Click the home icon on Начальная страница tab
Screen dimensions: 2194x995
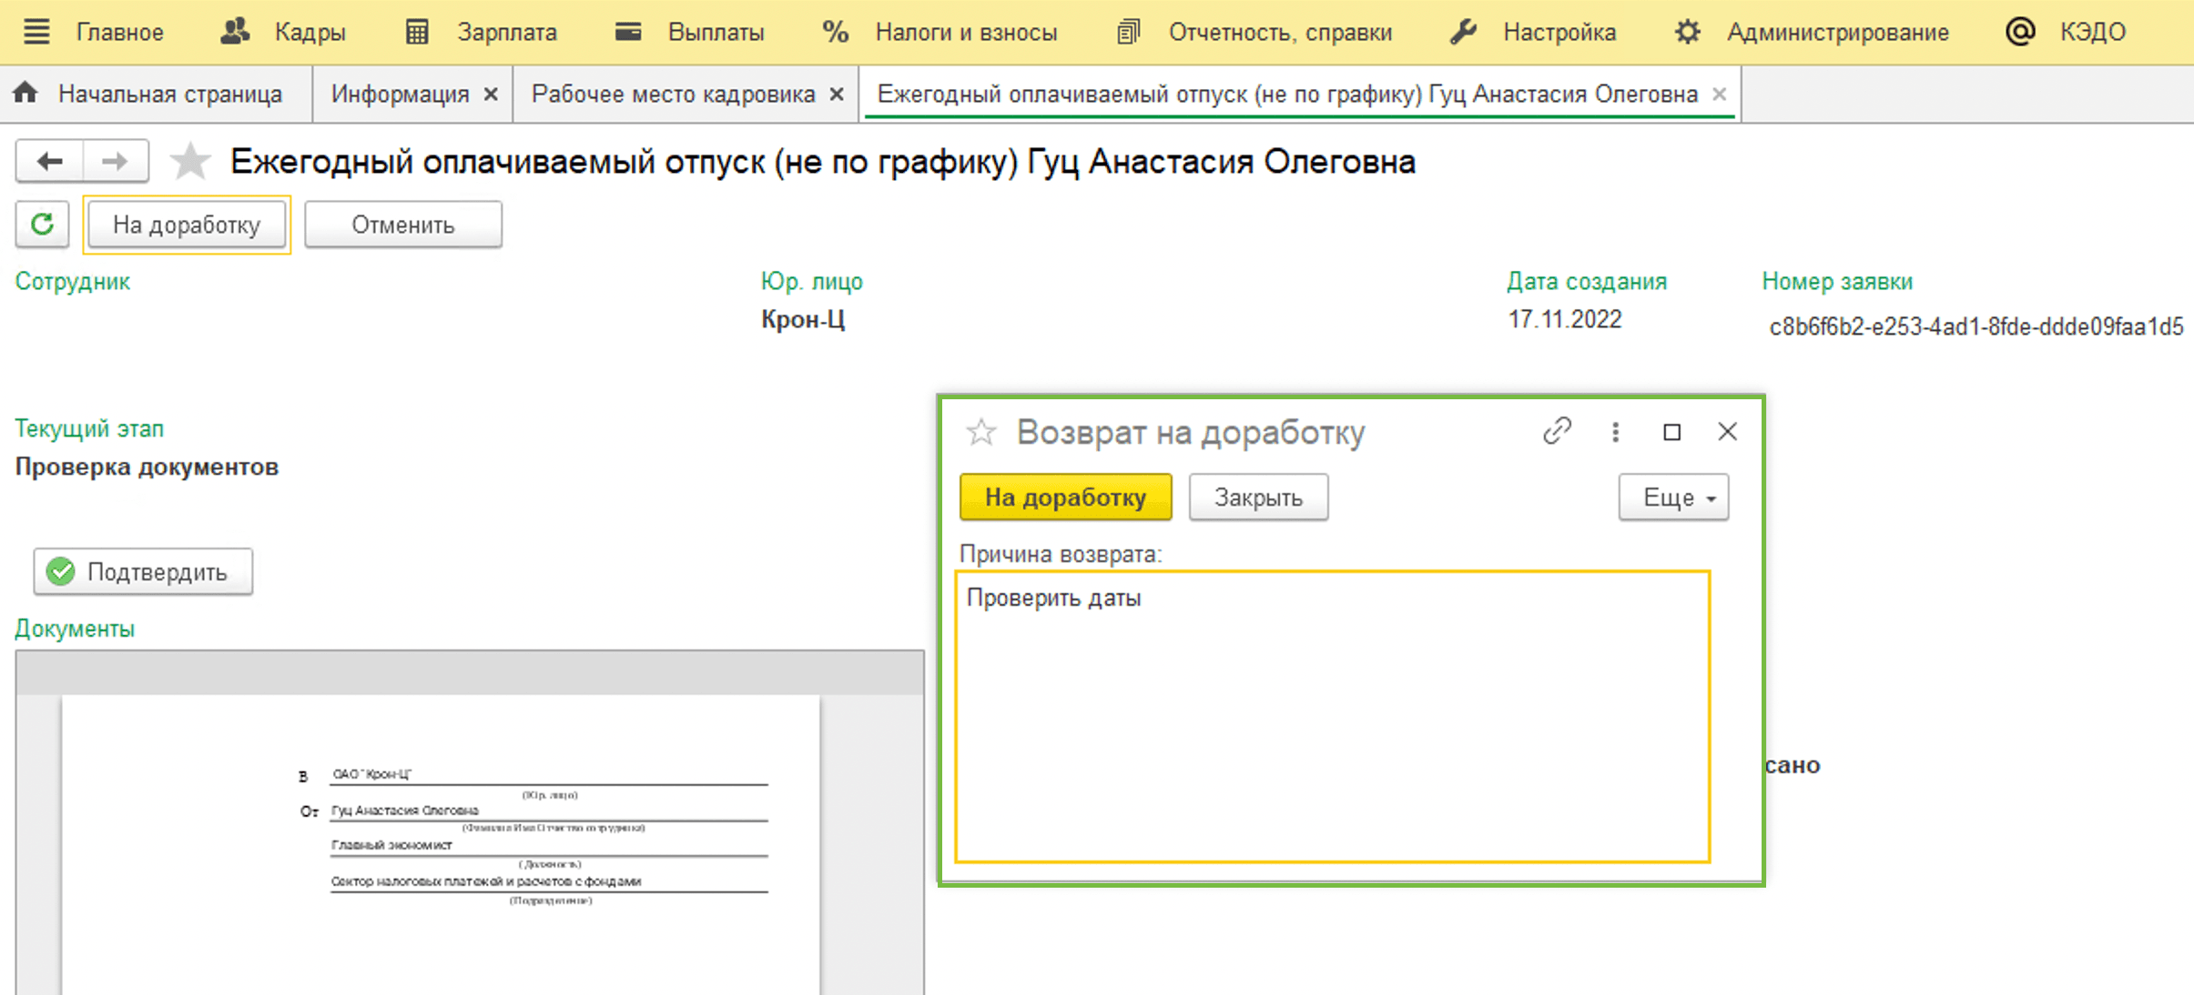[26, 93]
